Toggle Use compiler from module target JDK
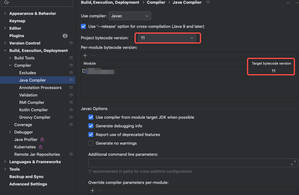Image resolution: width=299 pixels, height=195 pixels. (x=91, y=117)
